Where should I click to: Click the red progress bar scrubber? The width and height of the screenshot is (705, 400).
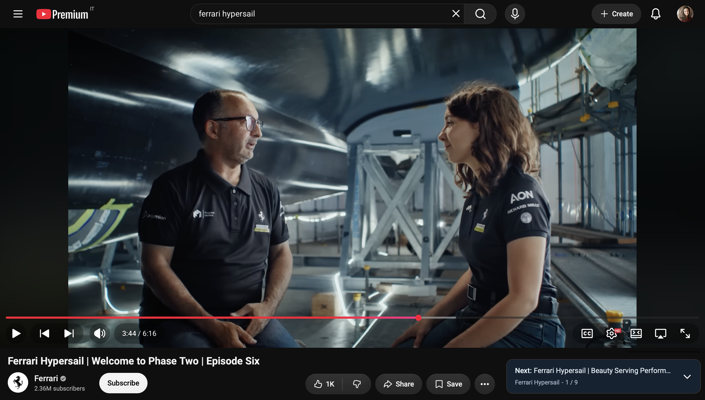[x=418, y=318]
